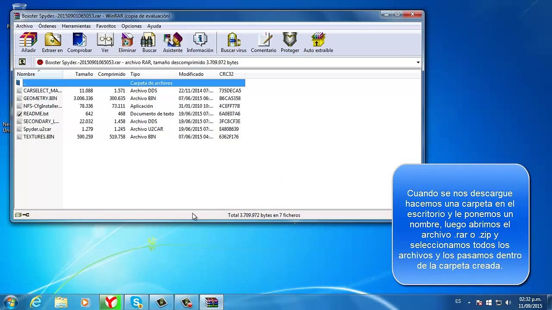The image size is (552, 310).
Task: Click the Proteger shield icon
Action: point(290,40)
